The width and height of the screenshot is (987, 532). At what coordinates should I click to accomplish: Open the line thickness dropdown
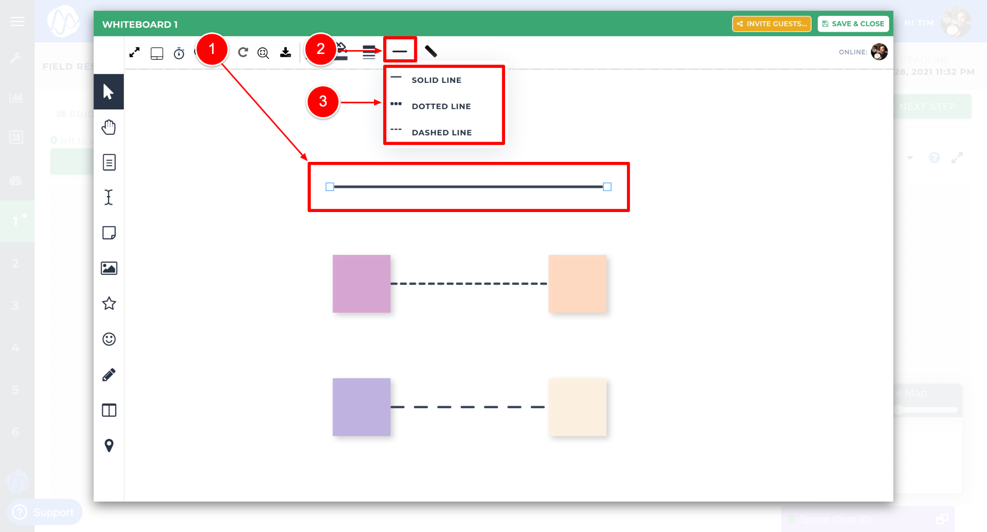369,52
